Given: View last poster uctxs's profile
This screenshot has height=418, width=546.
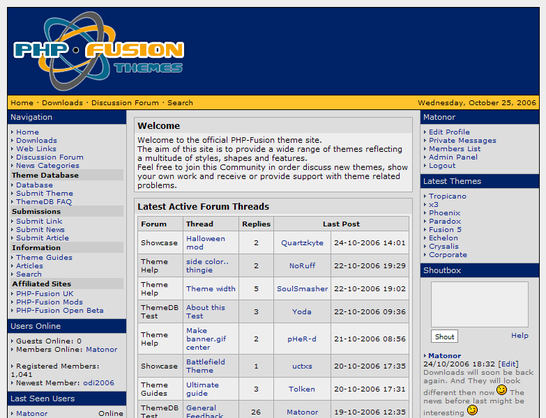Looking at the screenshot, I should (x=302, y=366).
